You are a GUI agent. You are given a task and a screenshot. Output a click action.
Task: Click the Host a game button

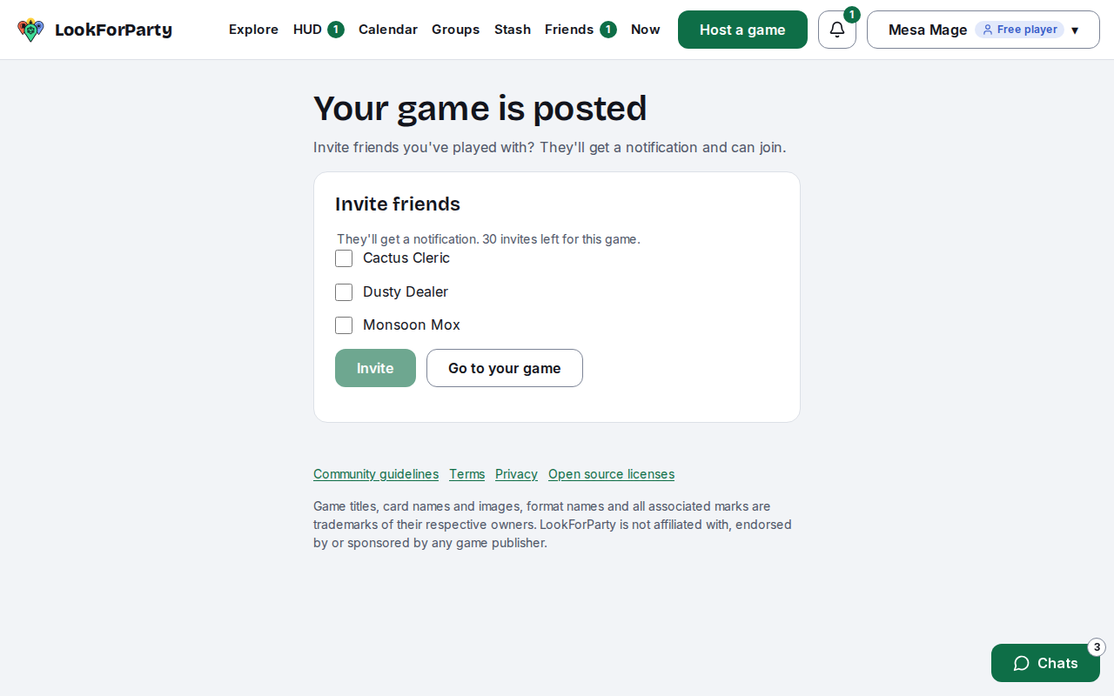click(x=742, y=30)
